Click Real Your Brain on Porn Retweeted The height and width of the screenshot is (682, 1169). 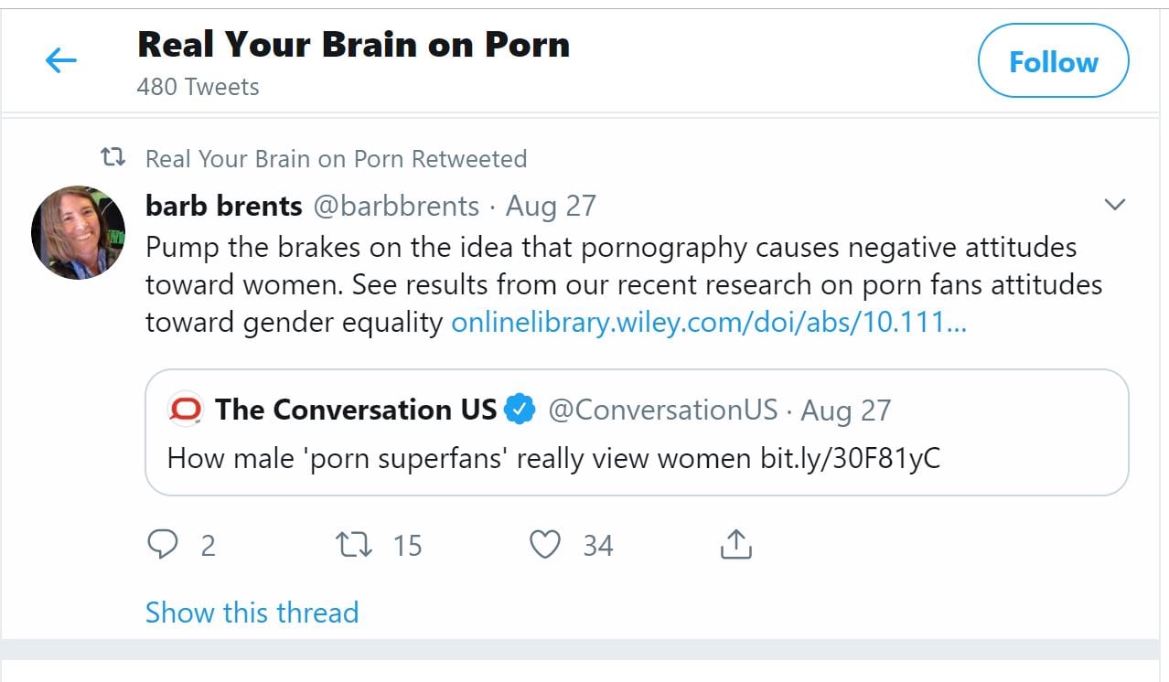(x=336, y=159)
